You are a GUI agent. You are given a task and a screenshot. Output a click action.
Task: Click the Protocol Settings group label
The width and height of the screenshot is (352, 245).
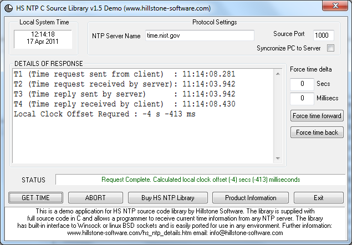[x=215, y=22]
